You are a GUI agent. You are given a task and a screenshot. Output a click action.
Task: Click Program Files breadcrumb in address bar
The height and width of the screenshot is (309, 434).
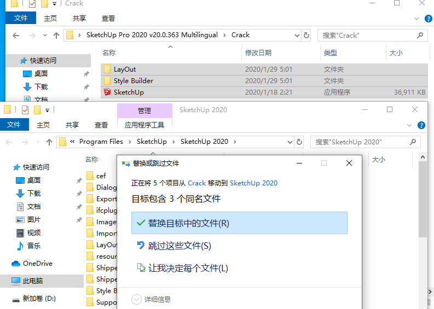pos(101,142)
